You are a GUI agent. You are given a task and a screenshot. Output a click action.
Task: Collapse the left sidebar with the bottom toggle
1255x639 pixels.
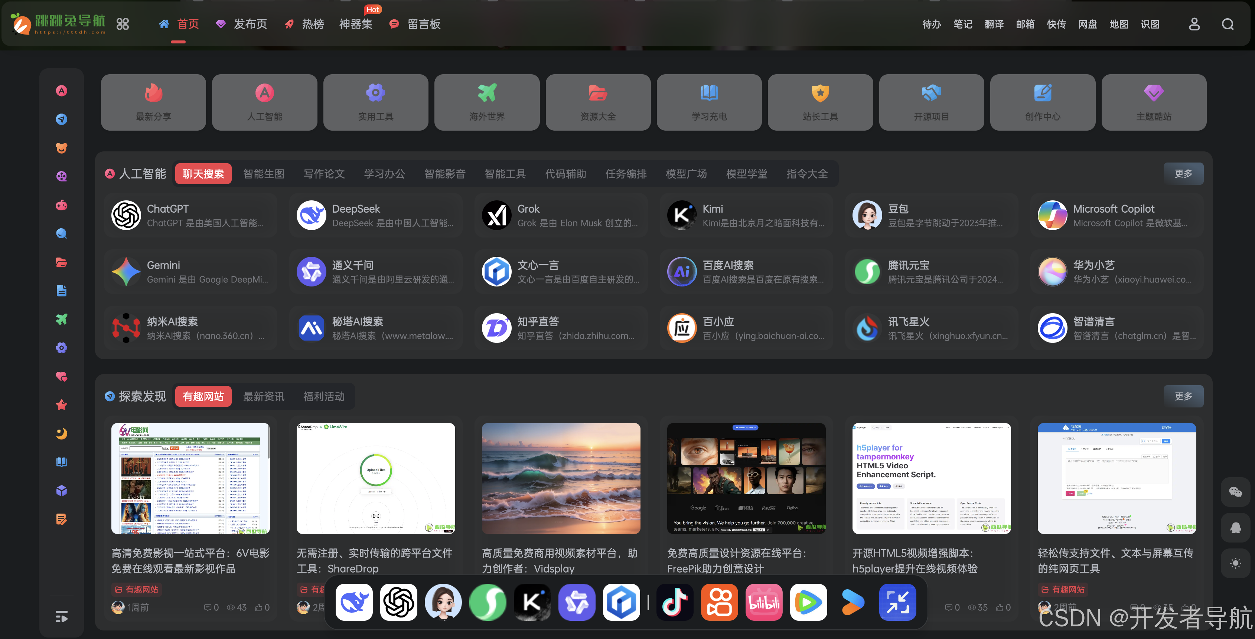click(x=61, y=617)
